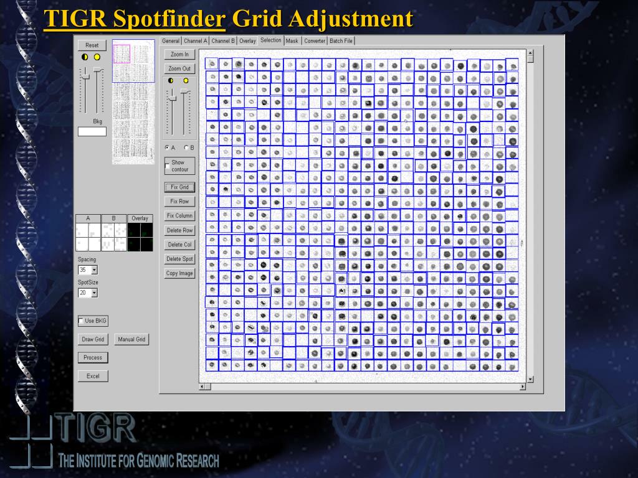
Task: Click the vertical scrollbar up arrow
Action: 530,53
